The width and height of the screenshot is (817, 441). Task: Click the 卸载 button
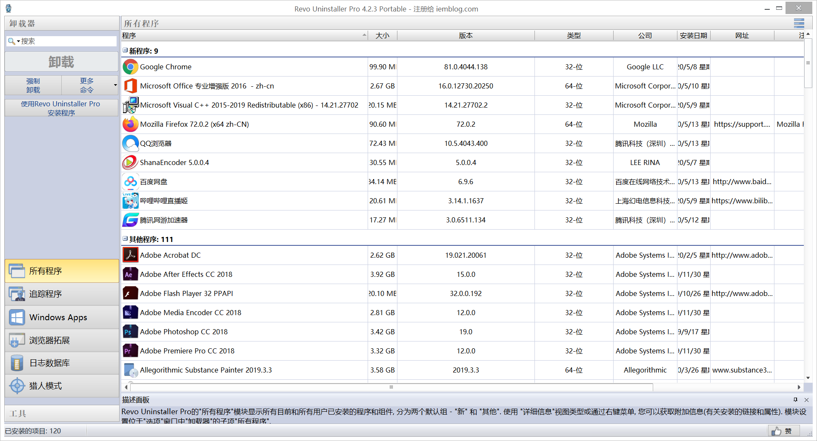(62, 62)
